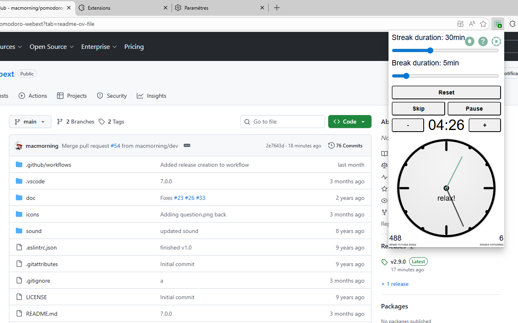Close the GitHub pomodoro tab
518x323 pixels.
pyautogui.click(x=69, y=8)
